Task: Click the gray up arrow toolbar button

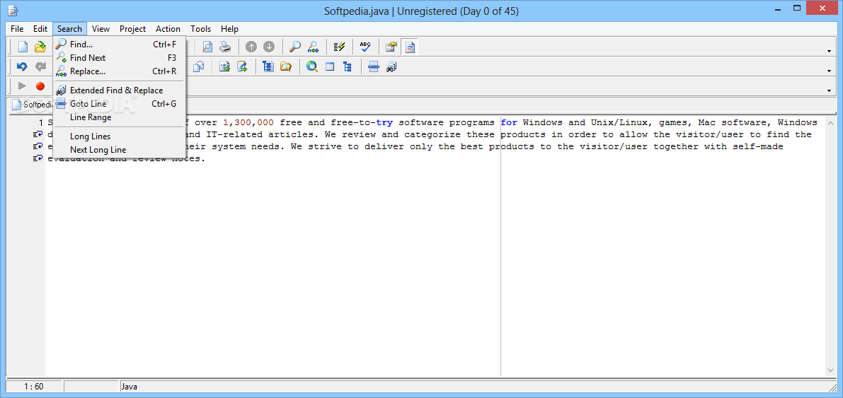Action: click(x=251, y=47)
